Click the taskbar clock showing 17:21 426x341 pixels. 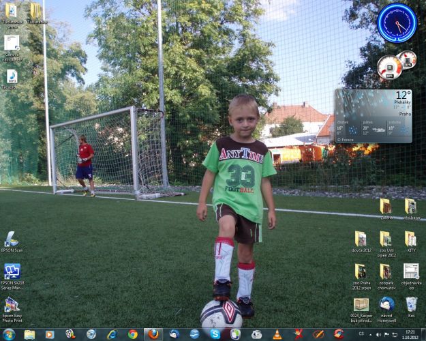[x=410, y=335]
